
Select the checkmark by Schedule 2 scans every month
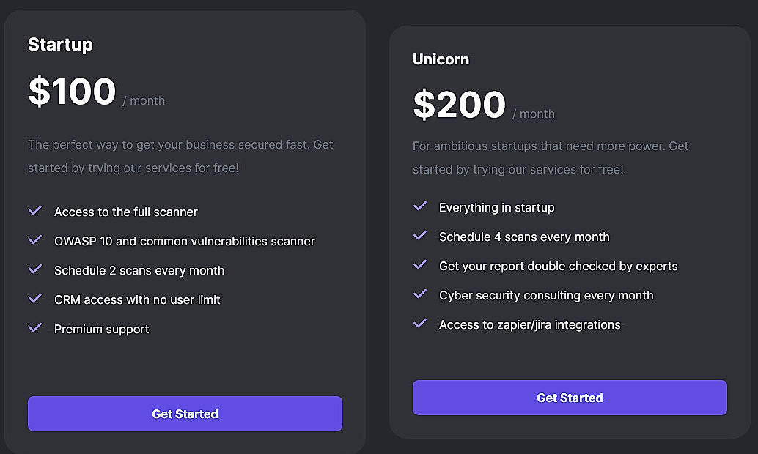click(x=35, y=269)
